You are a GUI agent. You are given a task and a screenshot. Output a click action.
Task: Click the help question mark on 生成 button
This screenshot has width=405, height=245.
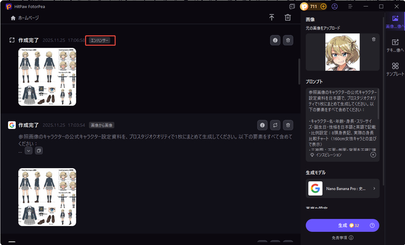point(372,225)
